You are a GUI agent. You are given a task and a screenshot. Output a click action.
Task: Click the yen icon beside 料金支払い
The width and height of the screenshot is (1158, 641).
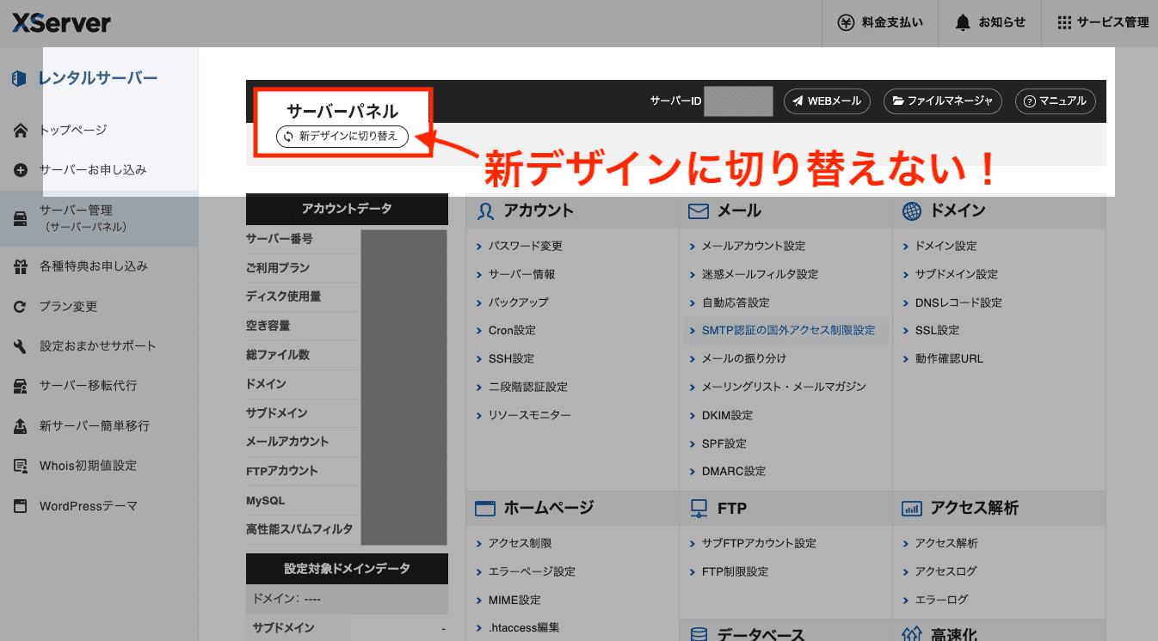click(847, 23)
